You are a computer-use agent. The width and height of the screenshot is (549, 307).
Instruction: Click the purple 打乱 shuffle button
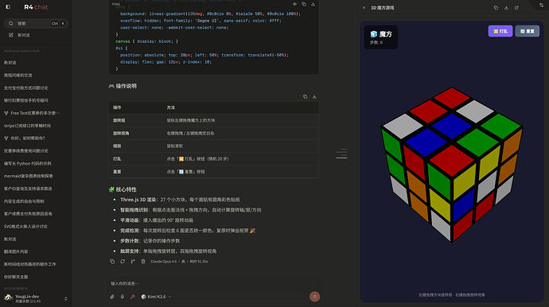500,31
